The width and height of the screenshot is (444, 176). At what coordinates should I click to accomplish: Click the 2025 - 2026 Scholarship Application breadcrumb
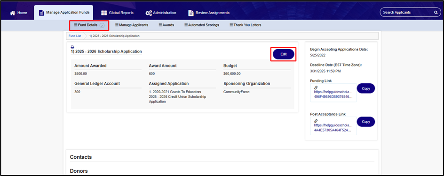[x=114, y=36]
